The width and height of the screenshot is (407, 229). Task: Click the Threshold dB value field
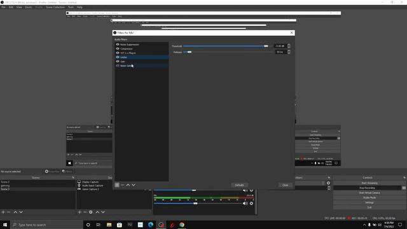coord(280,46)
